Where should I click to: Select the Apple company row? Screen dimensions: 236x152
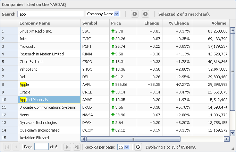coord(49,84)
